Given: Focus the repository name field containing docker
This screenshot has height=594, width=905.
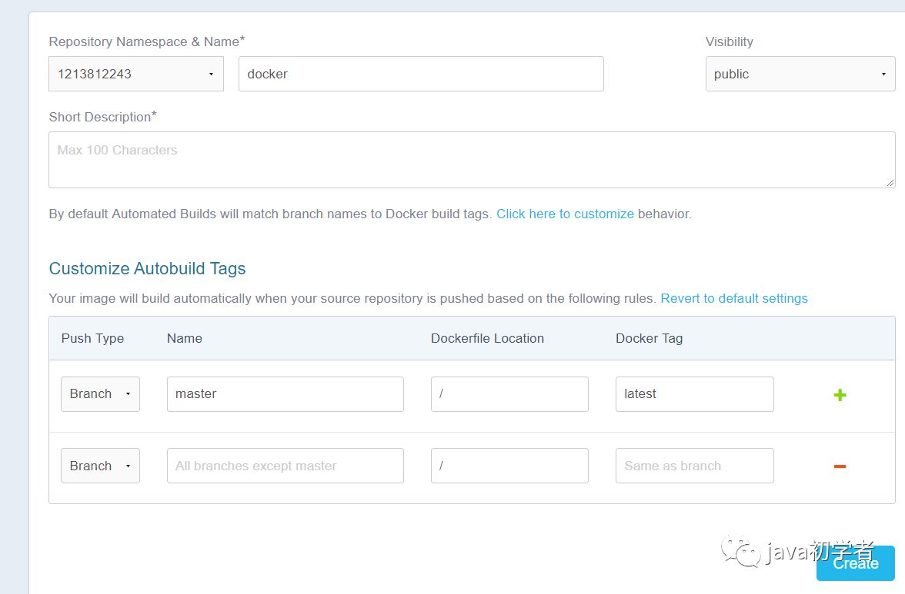Looking at the screenshot, I should coord(422,74).
